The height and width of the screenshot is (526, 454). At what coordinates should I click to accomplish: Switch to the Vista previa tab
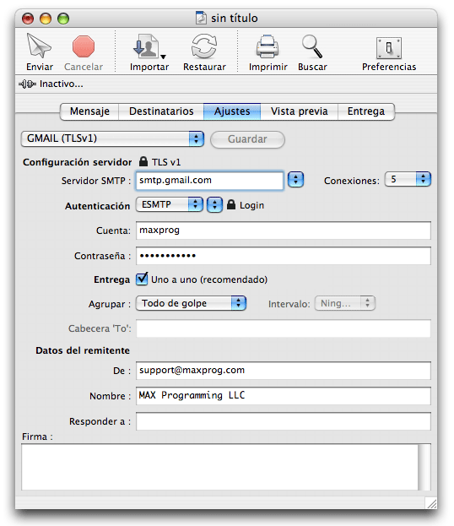[299, 111]
